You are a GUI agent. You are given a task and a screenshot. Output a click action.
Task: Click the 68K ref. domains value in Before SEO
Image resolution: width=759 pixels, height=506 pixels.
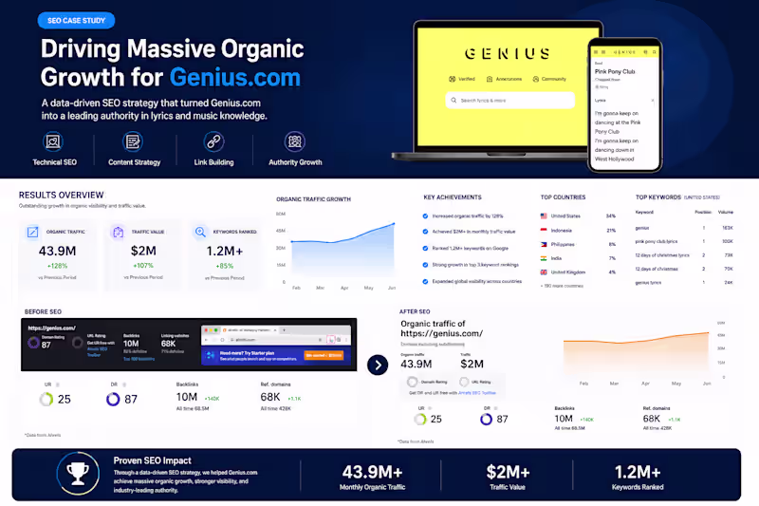click(x=270, y=397)
